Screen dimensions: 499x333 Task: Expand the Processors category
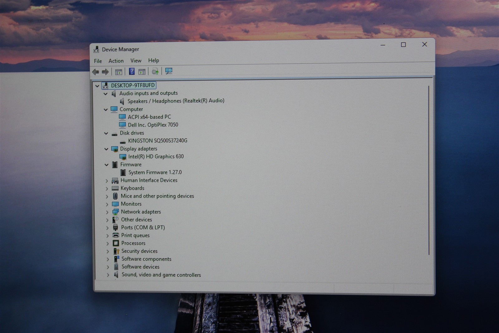[x=107, y=244]
